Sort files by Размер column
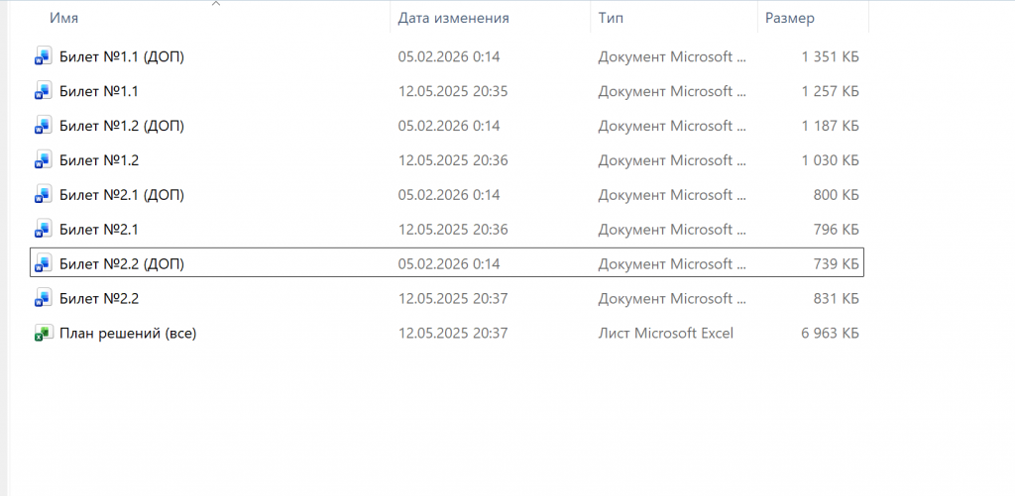Image resolution: width=1015 pixels, height=496 pixels. [x=789, y=18]
